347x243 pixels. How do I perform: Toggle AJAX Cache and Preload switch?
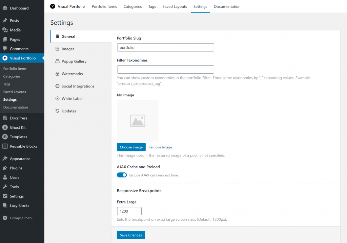tap(122, 175)
